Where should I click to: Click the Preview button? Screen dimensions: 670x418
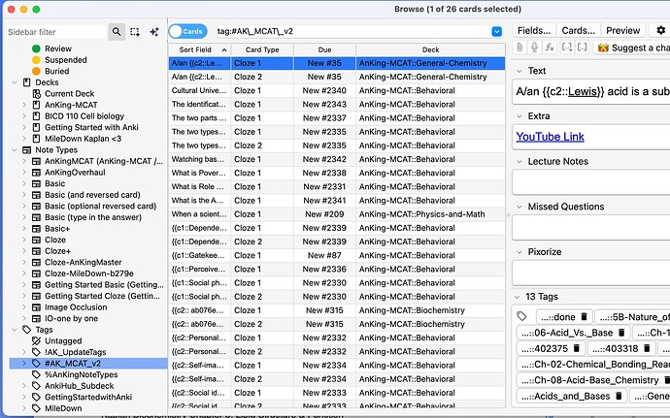(x=622, y=30)
